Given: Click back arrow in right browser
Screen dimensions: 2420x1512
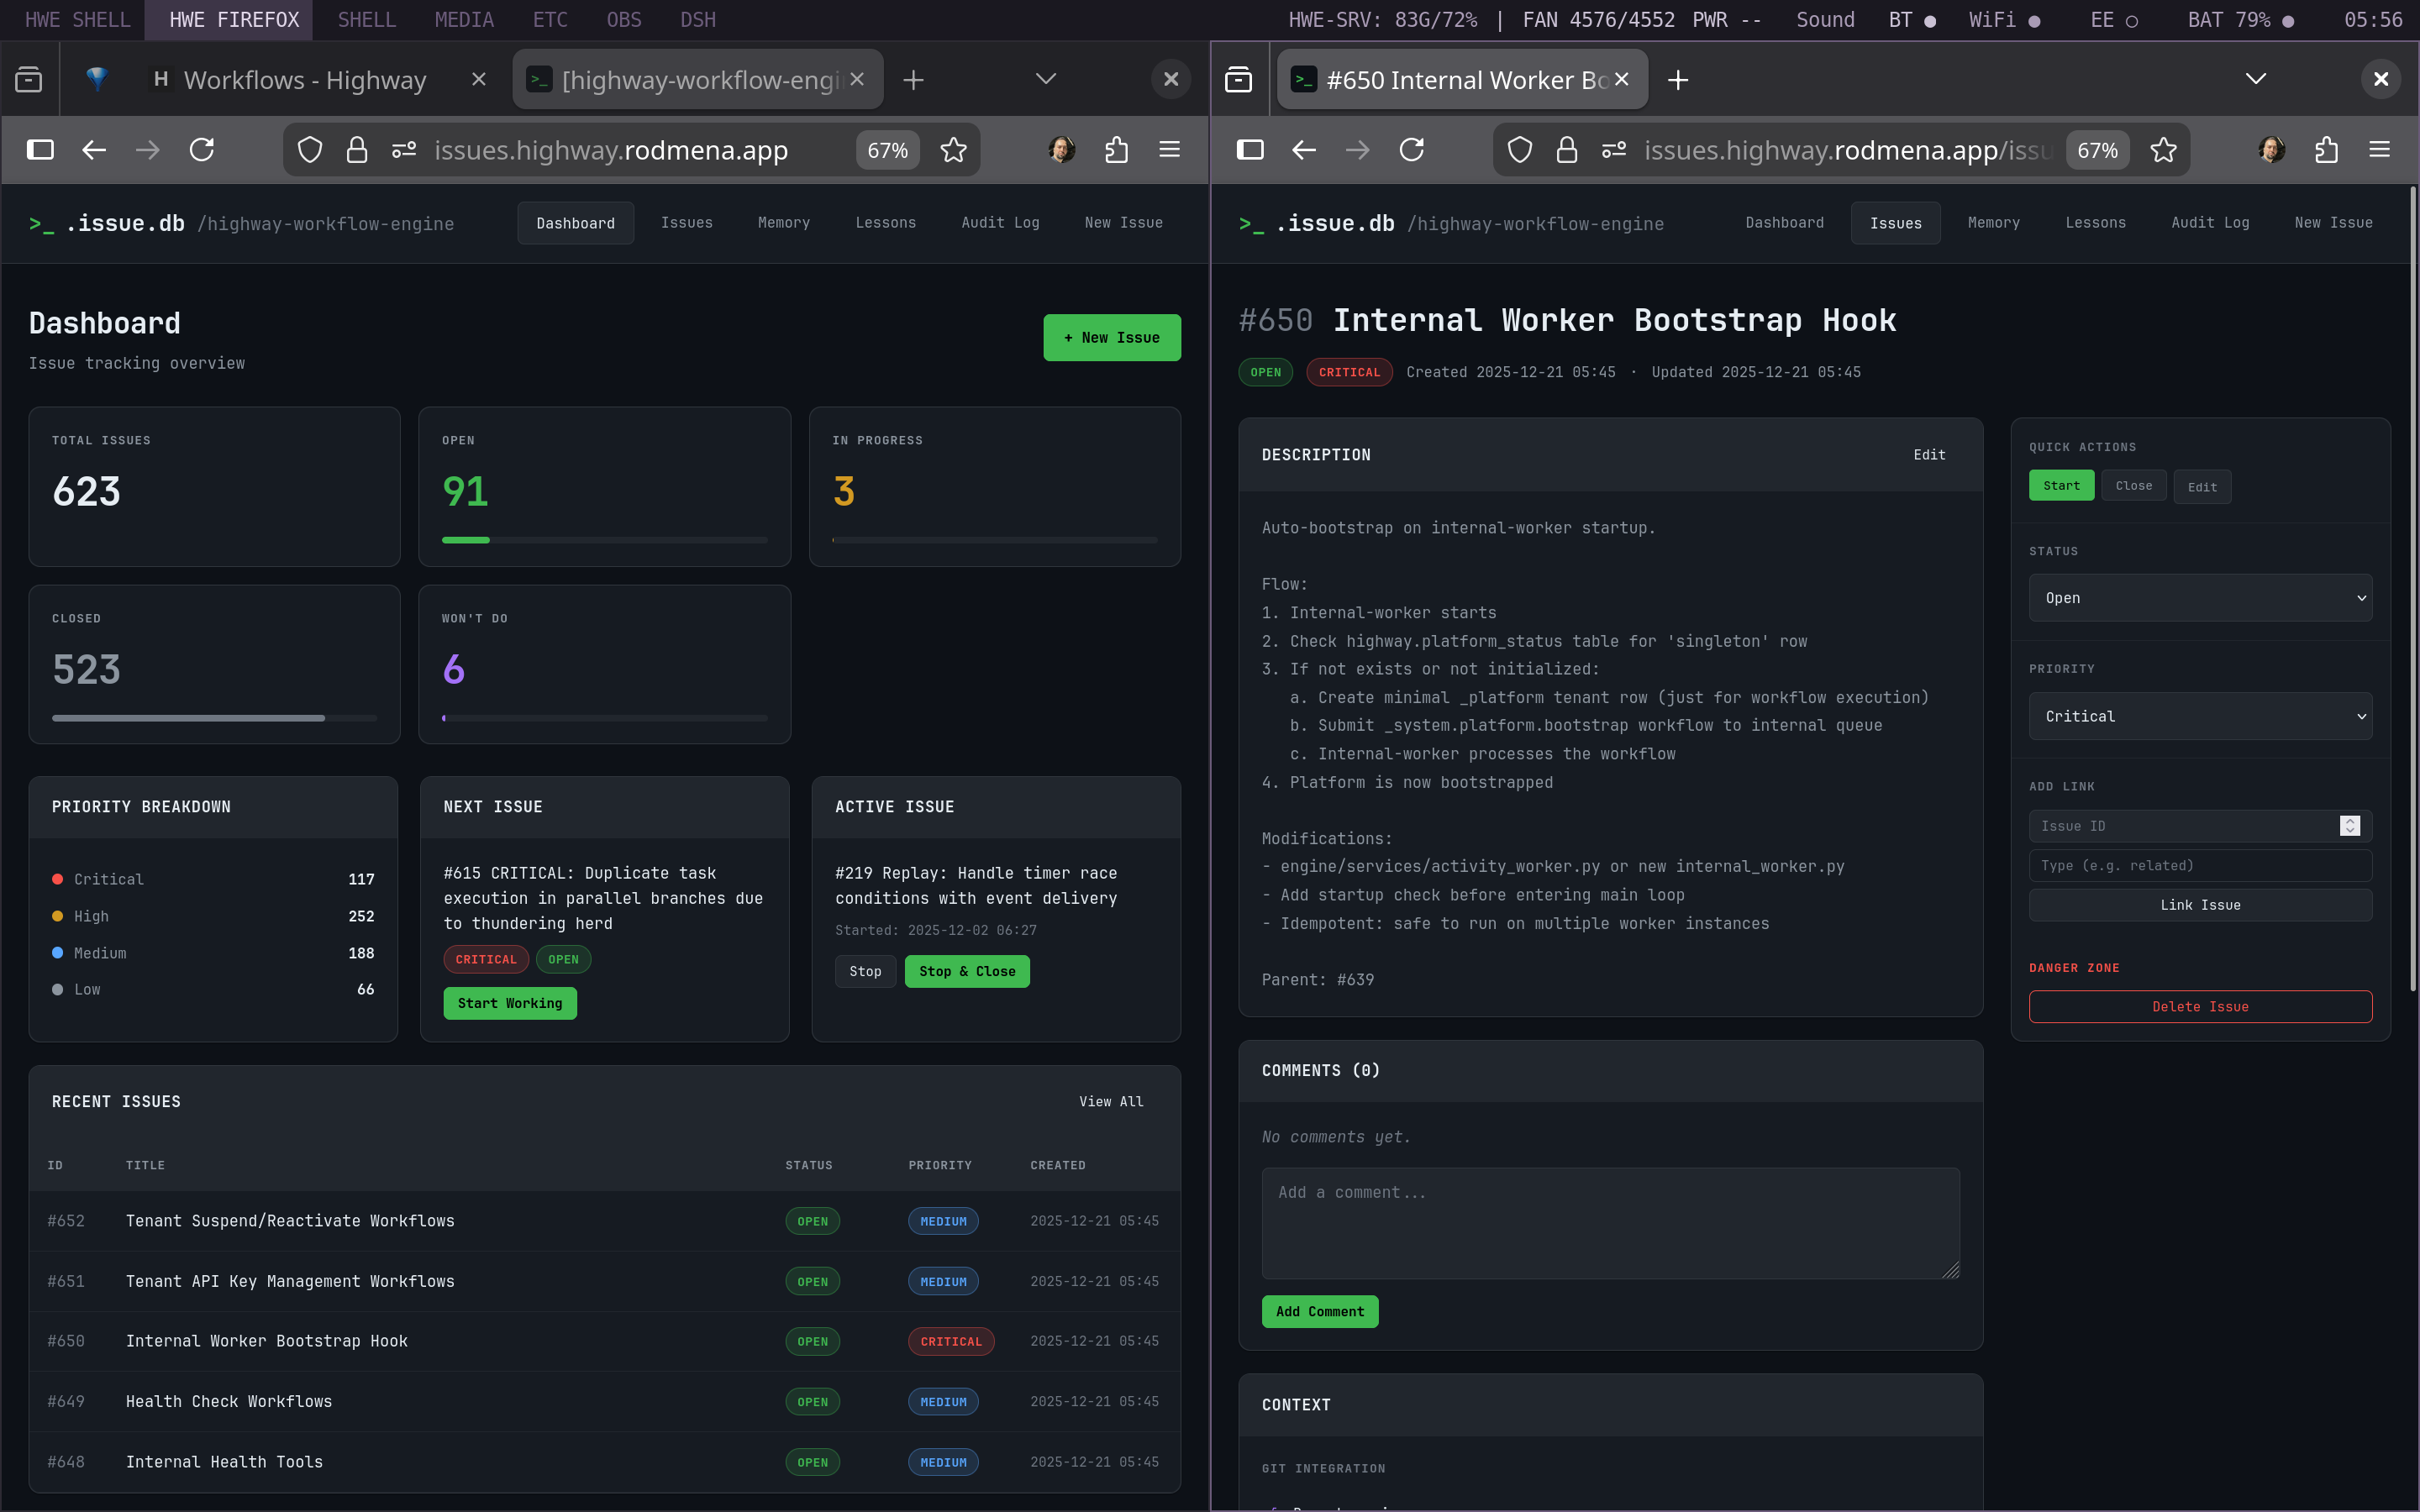Looking at the screenshot, I should click(1304, 150).
